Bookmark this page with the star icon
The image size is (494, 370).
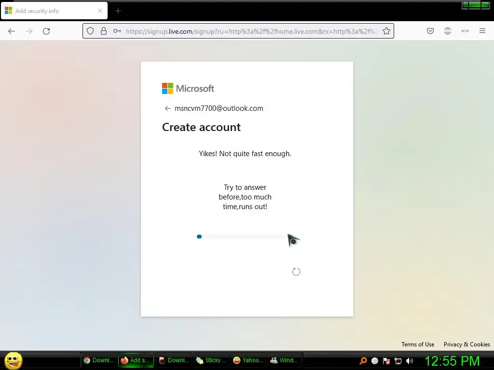[386, 31]
